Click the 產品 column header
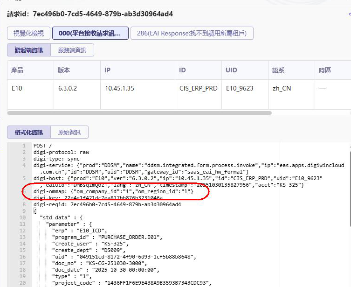Viewport: 351px width, 287px height. click(18, 70)
